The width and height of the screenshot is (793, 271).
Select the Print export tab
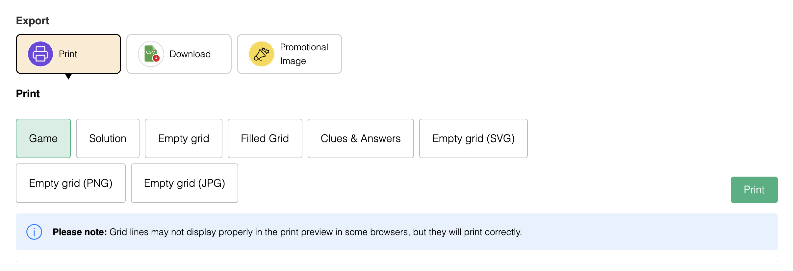[68, 54]
